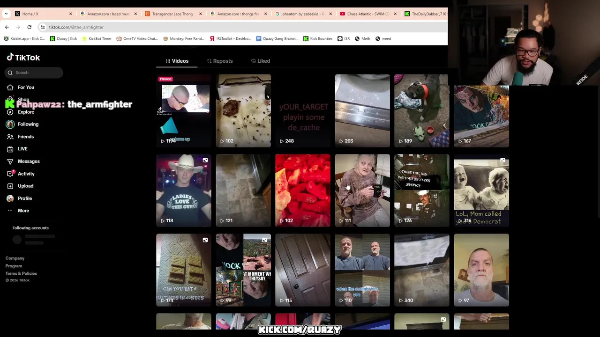Open the Following feed
The width and height of the screenshot is (600, 337).
[x=28, y=124]
